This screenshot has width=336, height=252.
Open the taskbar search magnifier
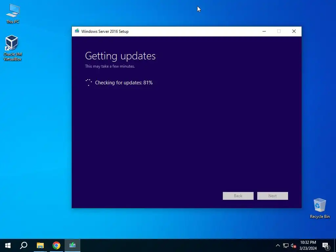coord(24,245)
